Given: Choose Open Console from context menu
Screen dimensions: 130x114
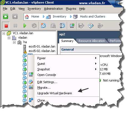Looking at the screenshot, I should point(47,75).
